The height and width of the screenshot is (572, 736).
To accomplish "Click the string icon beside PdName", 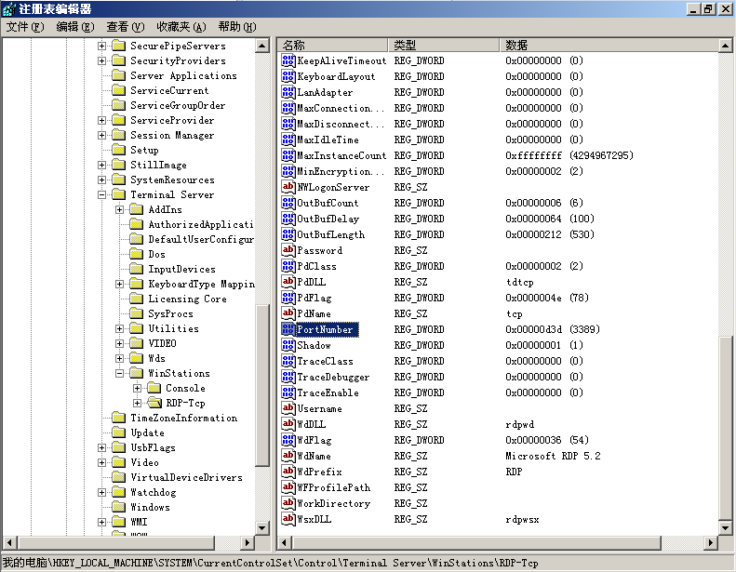I will pos(288,313).
